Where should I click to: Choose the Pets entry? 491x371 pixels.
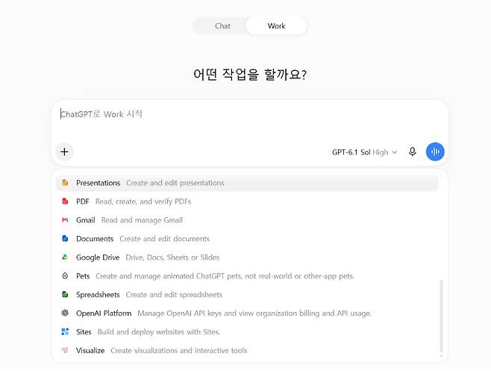coord(247,275)
